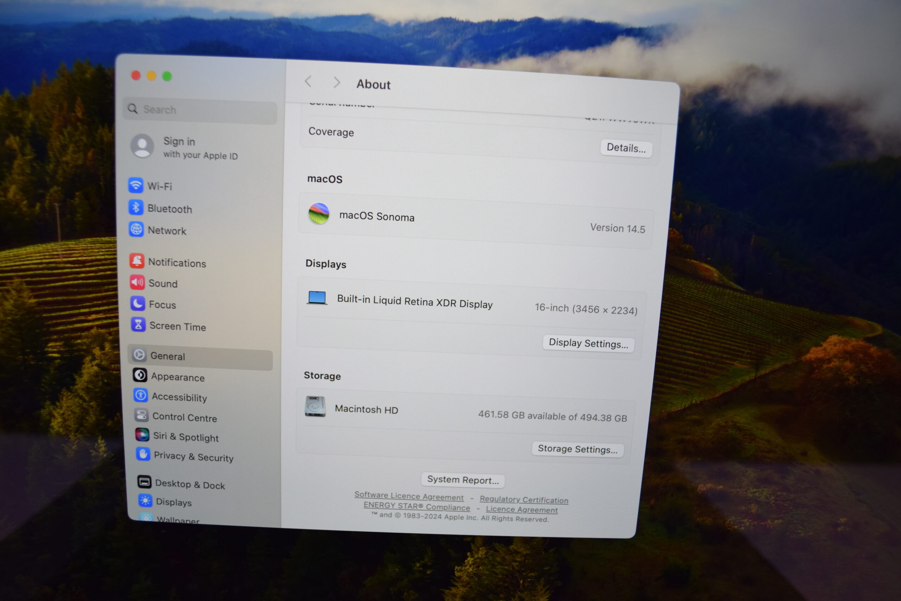Click the magnifying glass search icon
The height and width of the screenshot is (601, 901).
pyautogui.click(x=133, y=108)
